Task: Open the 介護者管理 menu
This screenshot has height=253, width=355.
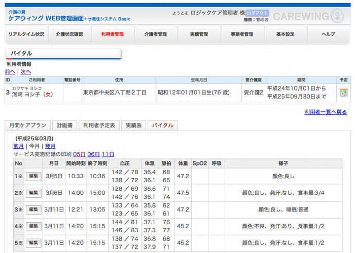Action: (x=156, y=34)
